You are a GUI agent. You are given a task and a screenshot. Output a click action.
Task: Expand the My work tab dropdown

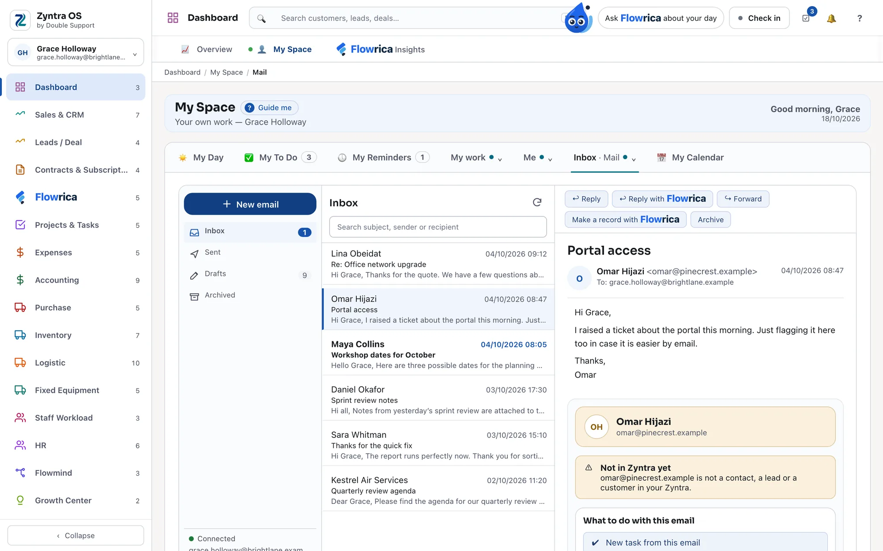[500, 160]
